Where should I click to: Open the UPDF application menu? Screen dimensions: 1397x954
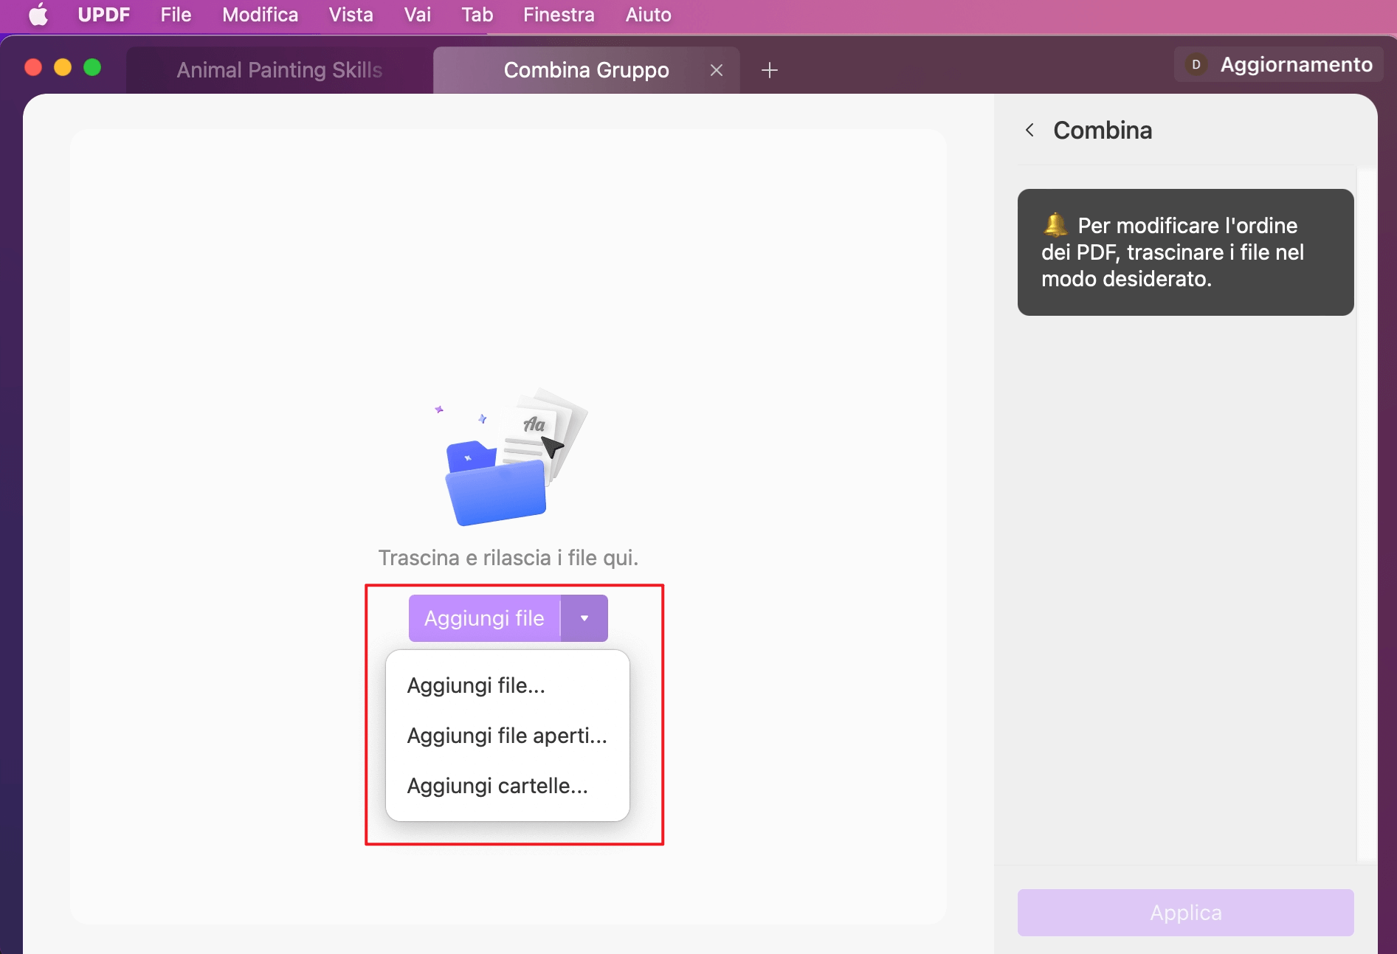click(x=104, y=15)
